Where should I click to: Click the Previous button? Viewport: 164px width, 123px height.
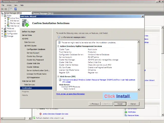pyautogui.click(x=95, y=104)
